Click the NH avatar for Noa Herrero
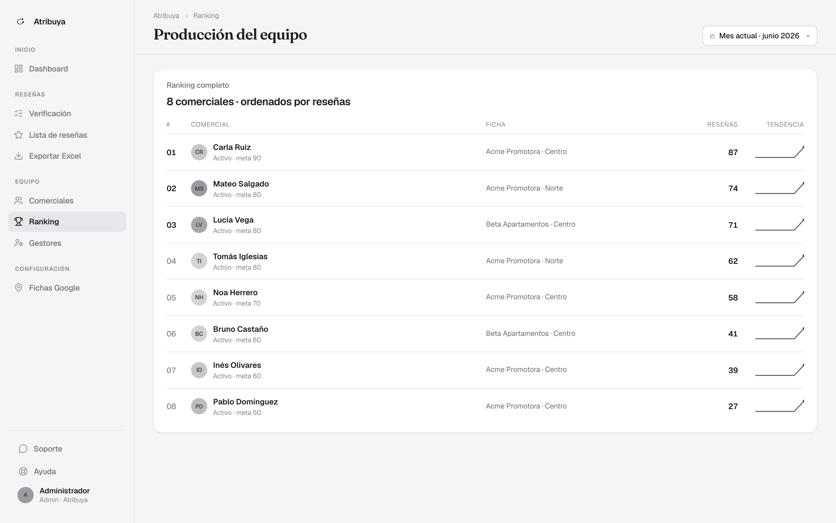This screenshot has width=836, height=523. click(x=199, y=298)
